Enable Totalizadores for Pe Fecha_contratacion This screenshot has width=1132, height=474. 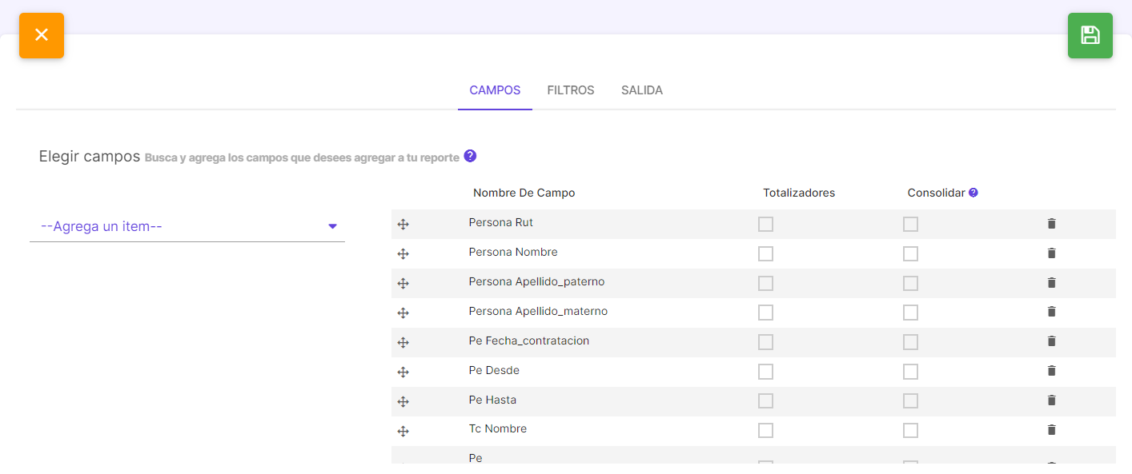[766, 342]
